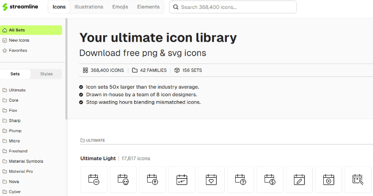The image size is (373, 196).
Task: Click the Ultimate folder icon in sidebar
Action: tap(5, 90)
